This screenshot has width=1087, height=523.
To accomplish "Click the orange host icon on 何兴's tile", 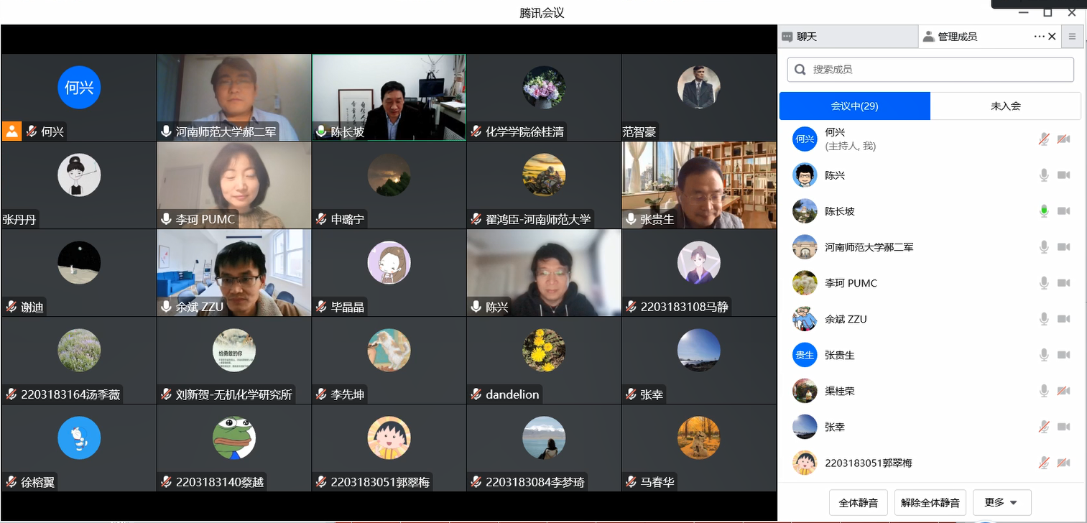I will point(11,131).
